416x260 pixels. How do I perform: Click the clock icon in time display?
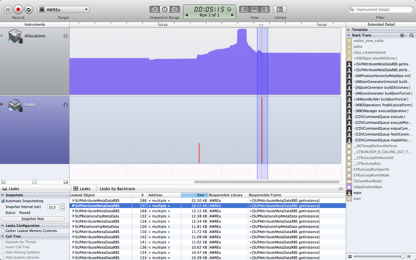[x=229, y=9]
